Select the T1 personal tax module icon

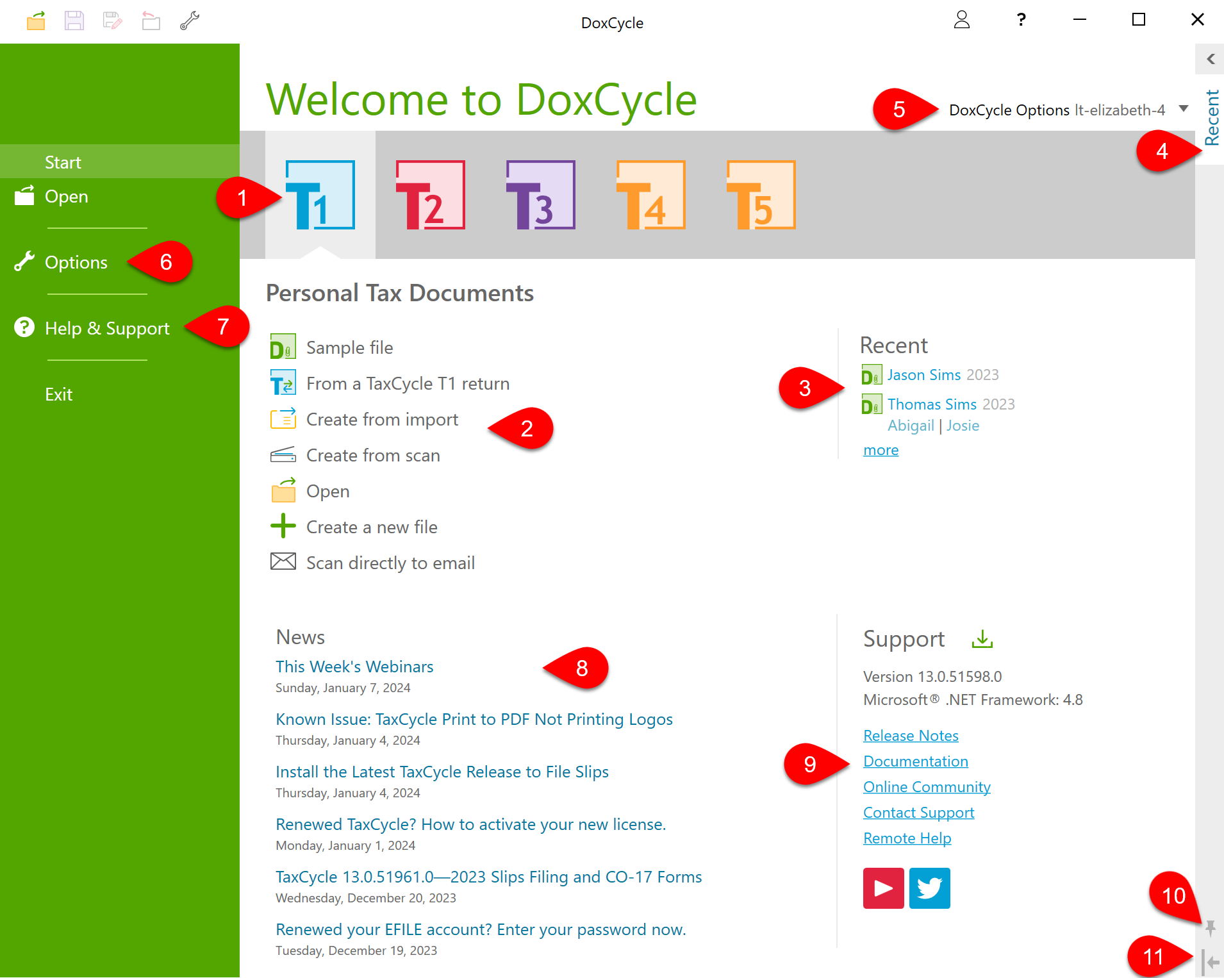pyautogui.click(x=320, y=195)
